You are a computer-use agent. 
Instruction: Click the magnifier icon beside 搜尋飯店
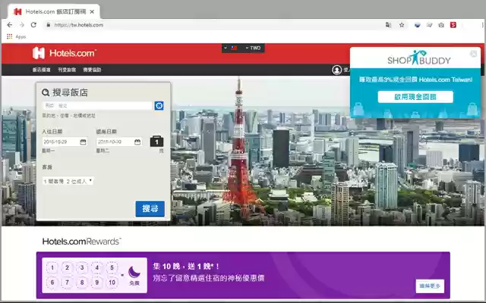46,92
